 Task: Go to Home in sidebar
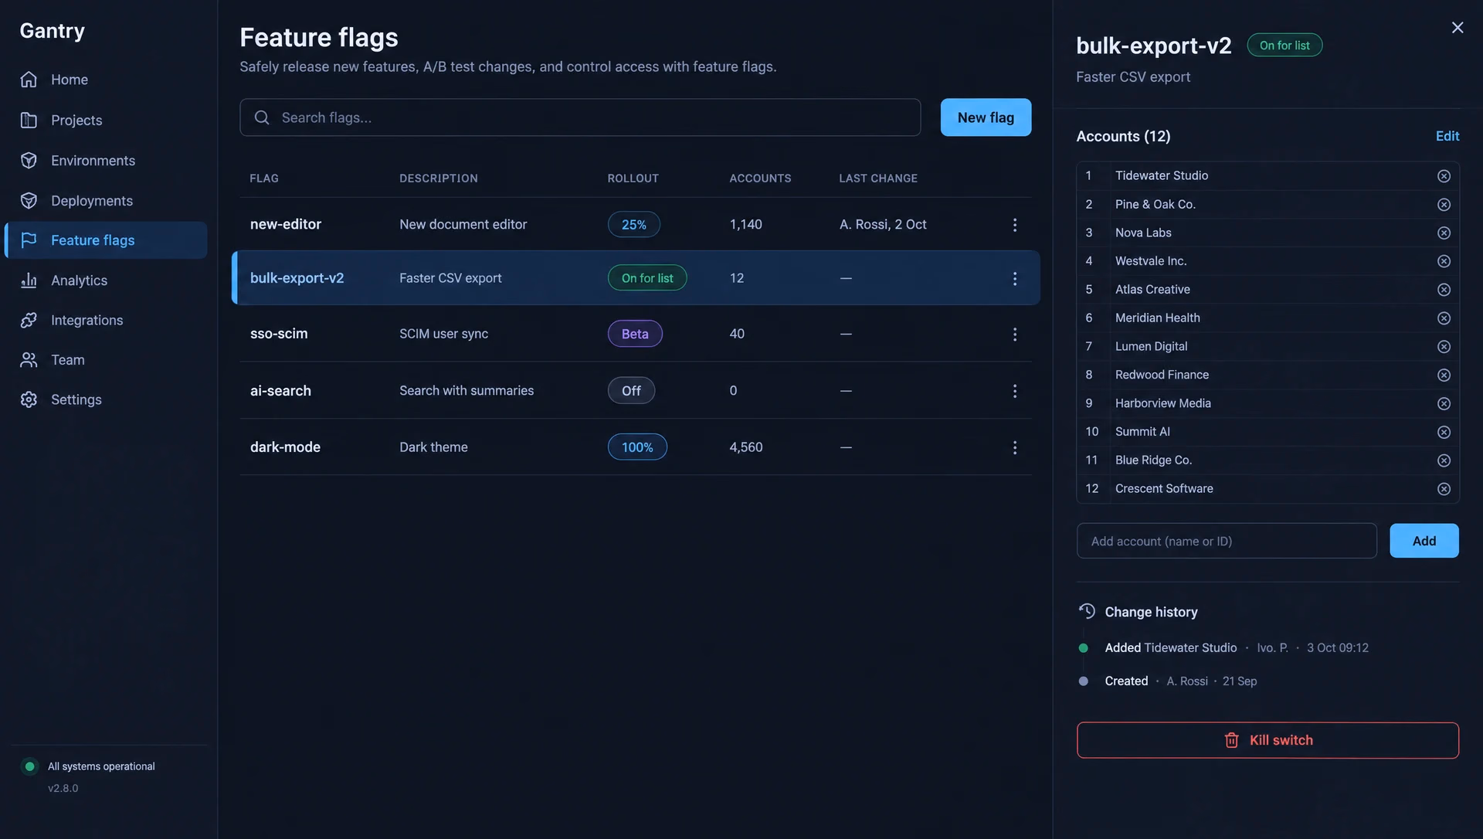click(106, 80)
